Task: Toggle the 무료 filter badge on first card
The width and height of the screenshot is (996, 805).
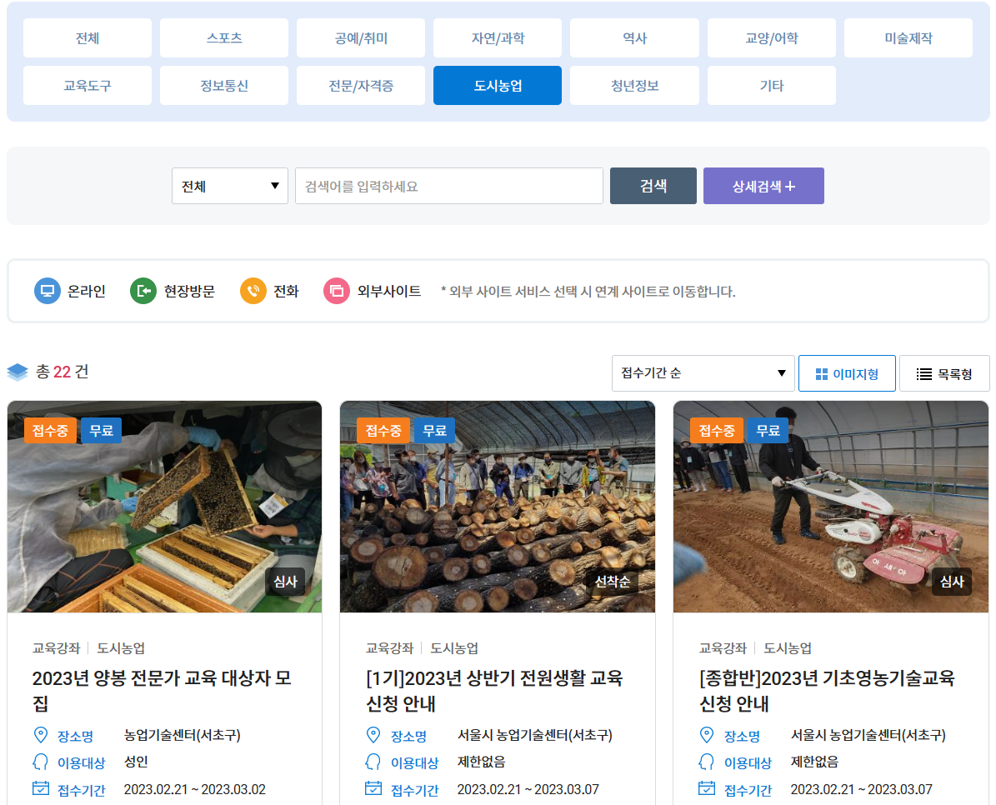Action: (100, 431)
